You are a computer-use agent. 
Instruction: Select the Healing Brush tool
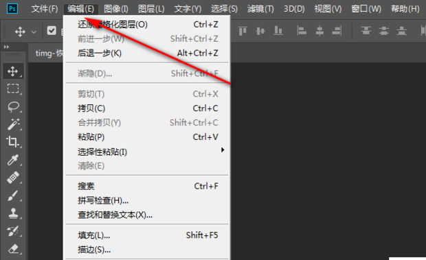pyautogui.click(x=13, y=178)
